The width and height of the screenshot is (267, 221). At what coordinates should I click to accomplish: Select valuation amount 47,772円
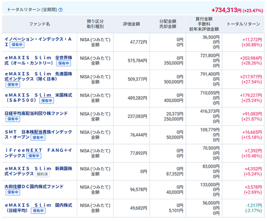click(x=139, y=42)
